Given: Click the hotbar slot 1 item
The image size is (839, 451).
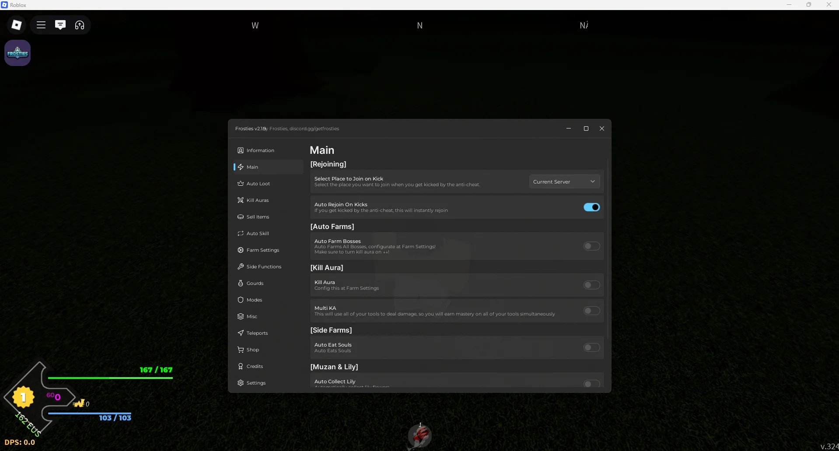Looking at the screenshot, I should tap(420, 435).
